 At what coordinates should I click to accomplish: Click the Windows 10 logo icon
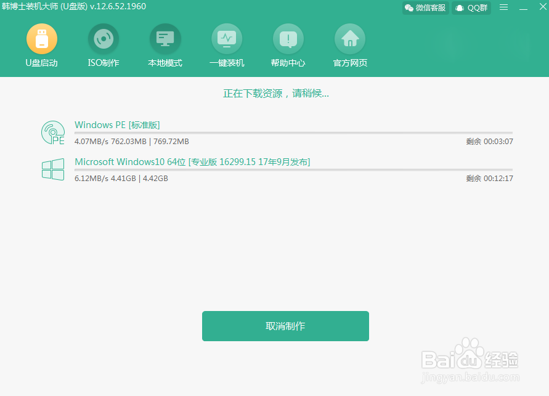53,169
